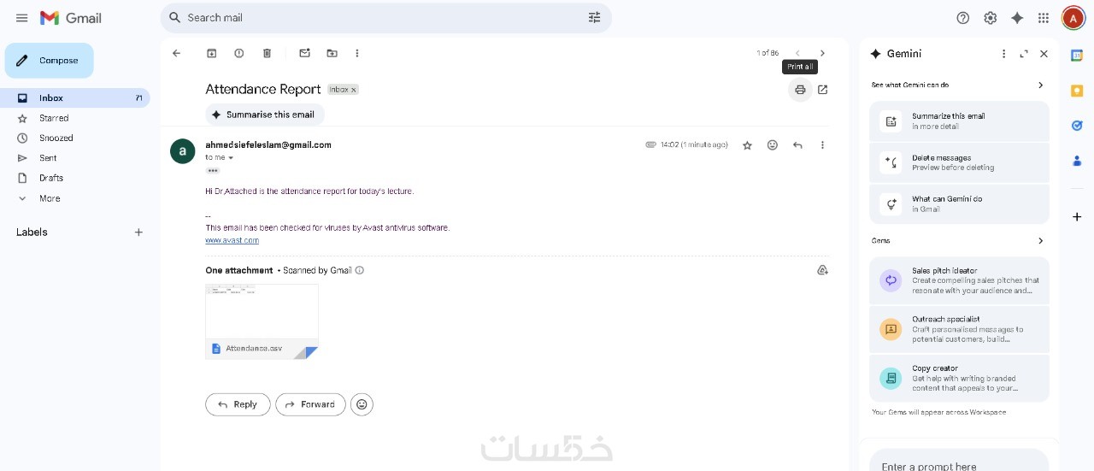The image size is (1094, 471).
Task: Delete the email with the trash icon
Action: [267, 53]
